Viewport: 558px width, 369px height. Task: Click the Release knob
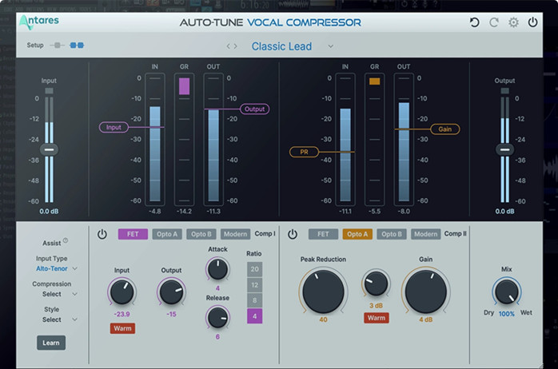pos(217,318)
